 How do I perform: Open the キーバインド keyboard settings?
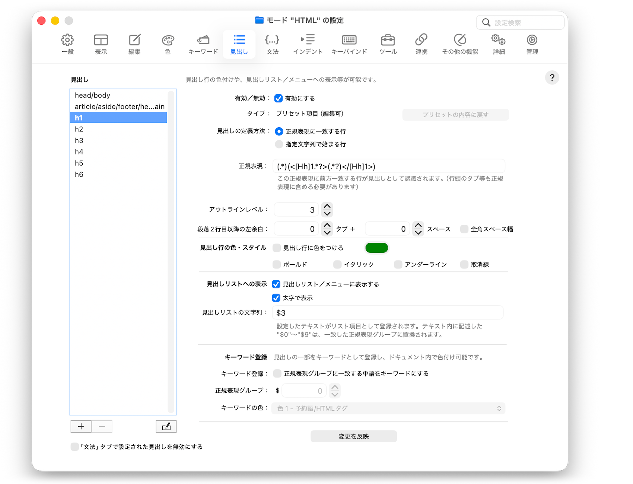[349, 44]
